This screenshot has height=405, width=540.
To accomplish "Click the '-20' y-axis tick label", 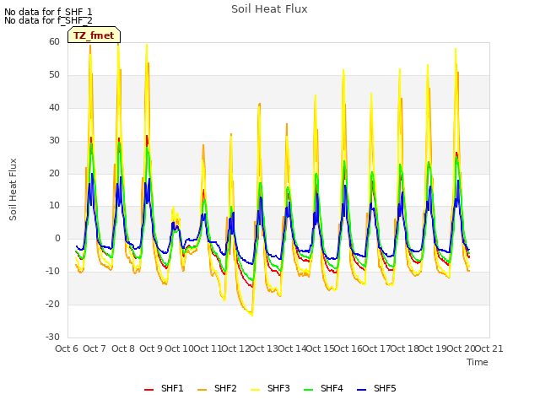I will pyautogui.click(x=53, y=304).
